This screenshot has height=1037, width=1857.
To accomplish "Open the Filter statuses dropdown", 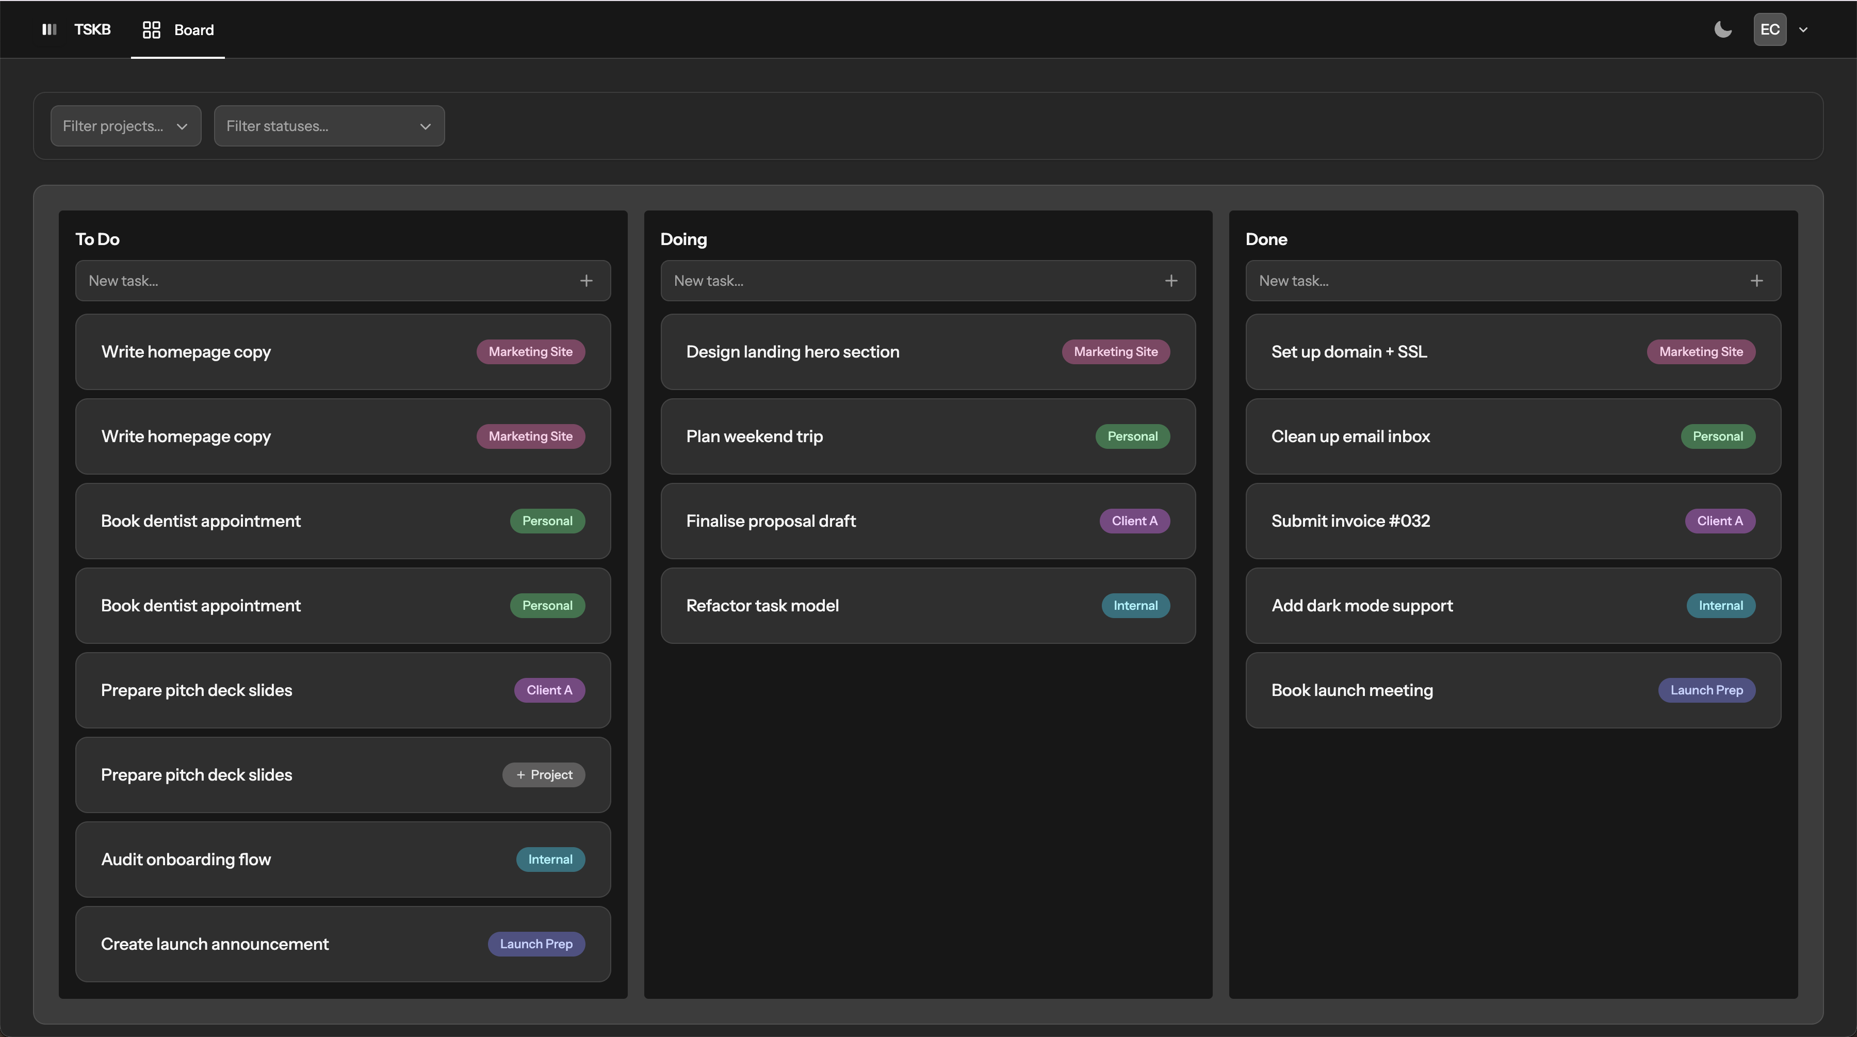I will point(330,126).
